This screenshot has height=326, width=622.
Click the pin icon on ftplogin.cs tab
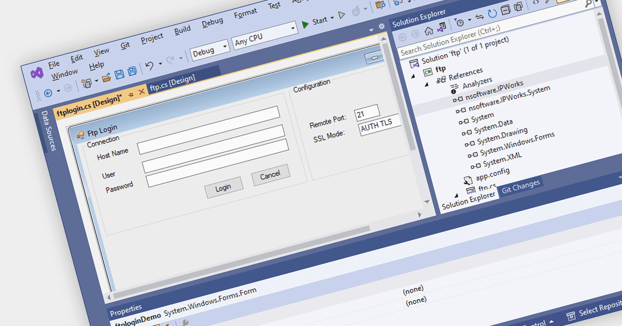(131, 95)
